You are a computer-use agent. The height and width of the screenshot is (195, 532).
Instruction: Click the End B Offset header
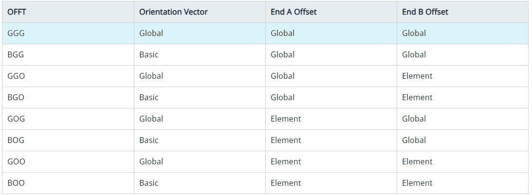point(425,12)
